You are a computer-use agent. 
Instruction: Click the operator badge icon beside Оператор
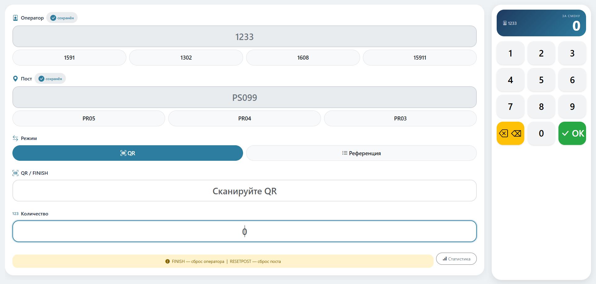click(15, 18)
